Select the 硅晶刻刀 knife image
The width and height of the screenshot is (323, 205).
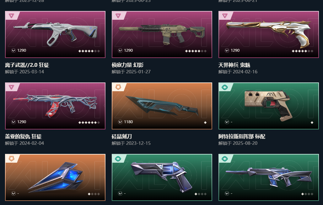pyautogui.click(x=162, y=106)
